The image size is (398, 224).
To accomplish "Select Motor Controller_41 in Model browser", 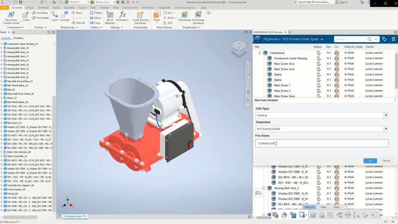I will click(x=17, y=156).
